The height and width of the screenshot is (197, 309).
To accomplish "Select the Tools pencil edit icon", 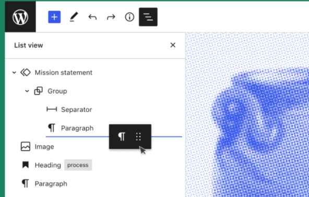I will click(x=74, y=17).
